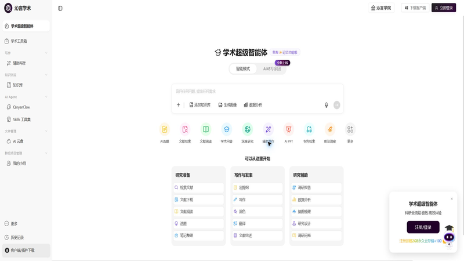This screenshot has width=464, height=261.
Task: Open Skills 工具集 in the sidebar
Action: 26,119
